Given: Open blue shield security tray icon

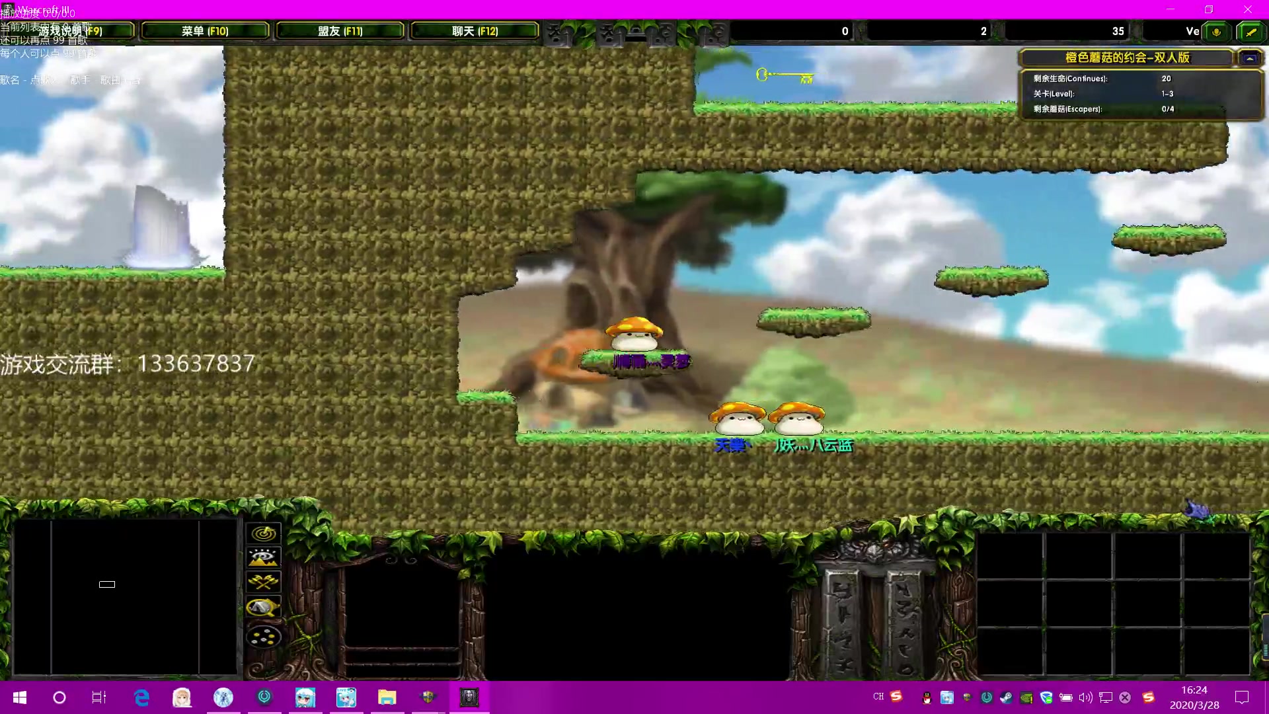Looking at the screenshot, I should (1046, 697).
